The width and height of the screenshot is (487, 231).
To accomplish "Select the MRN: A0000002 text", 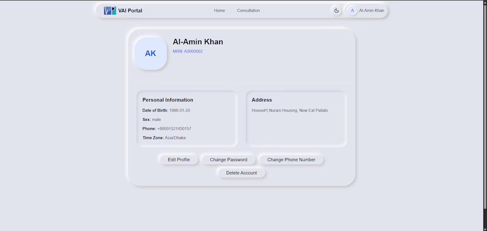I will click(x=188, y=51).
